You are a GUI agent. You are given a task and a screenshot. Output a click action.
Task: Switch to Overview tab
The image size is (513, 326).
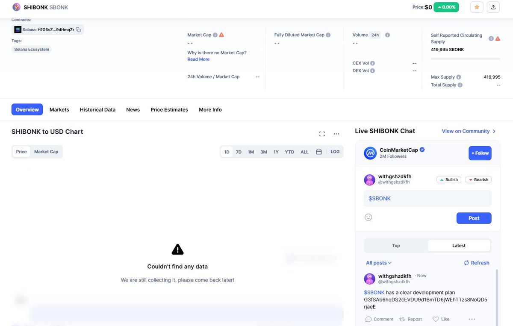[27, 109]
